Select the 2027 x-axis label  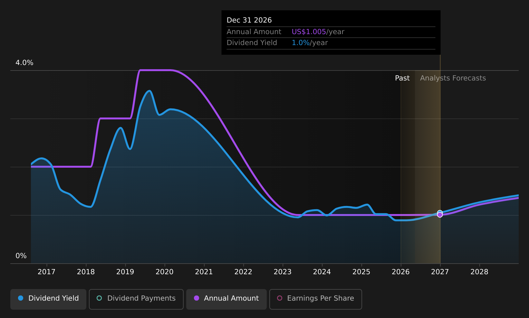point(440,272)
